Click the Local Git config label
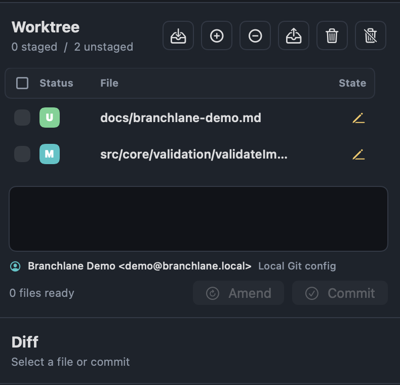Screen dimensions: 400x385 pos(297,266)
